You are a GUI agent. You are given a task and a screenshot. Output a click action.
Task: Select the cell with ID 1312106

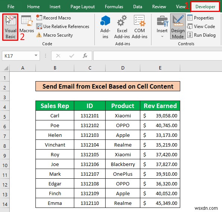click(x=90, y=164)
